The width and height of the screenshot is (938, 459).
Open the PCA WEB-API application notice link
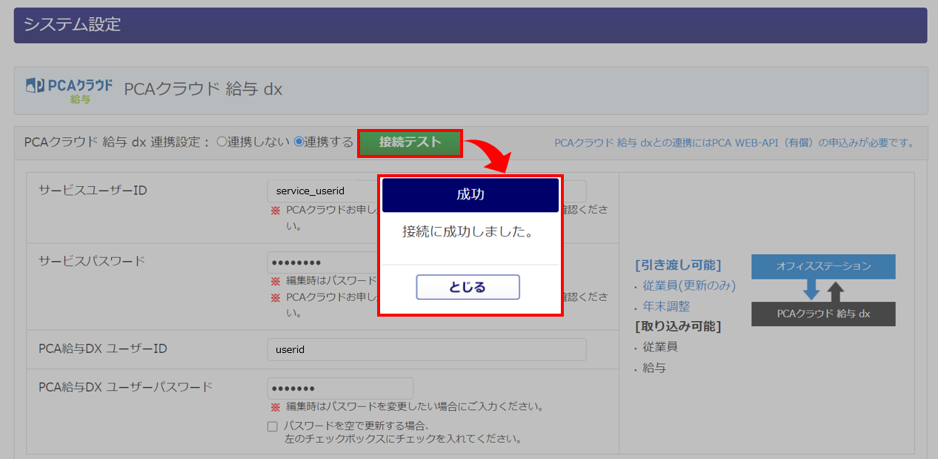(736, 142)
